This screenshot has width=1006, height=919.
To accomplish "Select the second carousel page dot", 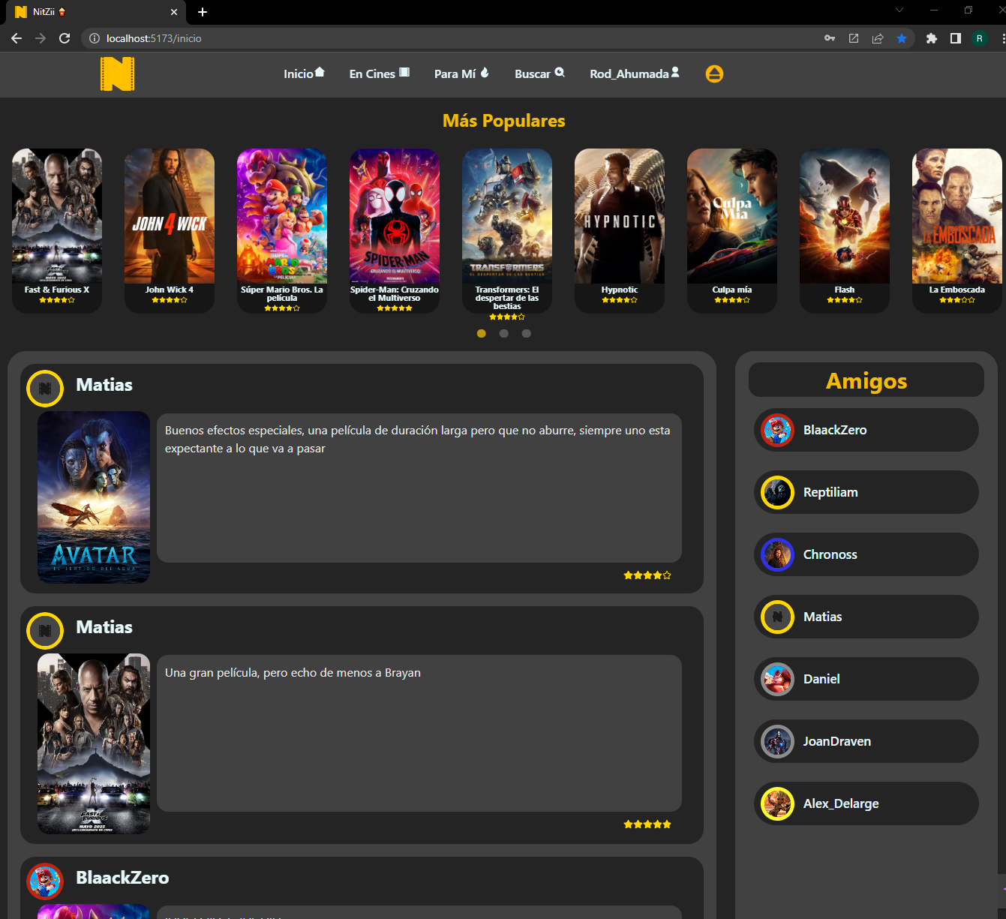I will click(504, 334).
